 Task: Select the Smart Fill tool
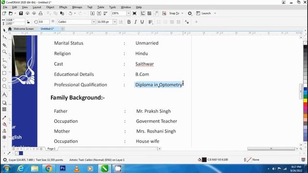[4, 131]
